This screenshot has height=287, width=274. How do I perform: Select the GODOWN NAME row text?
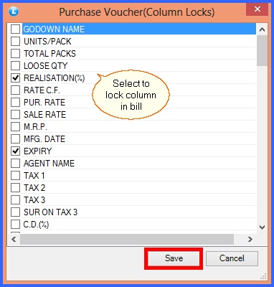click(x=54, y=29)
